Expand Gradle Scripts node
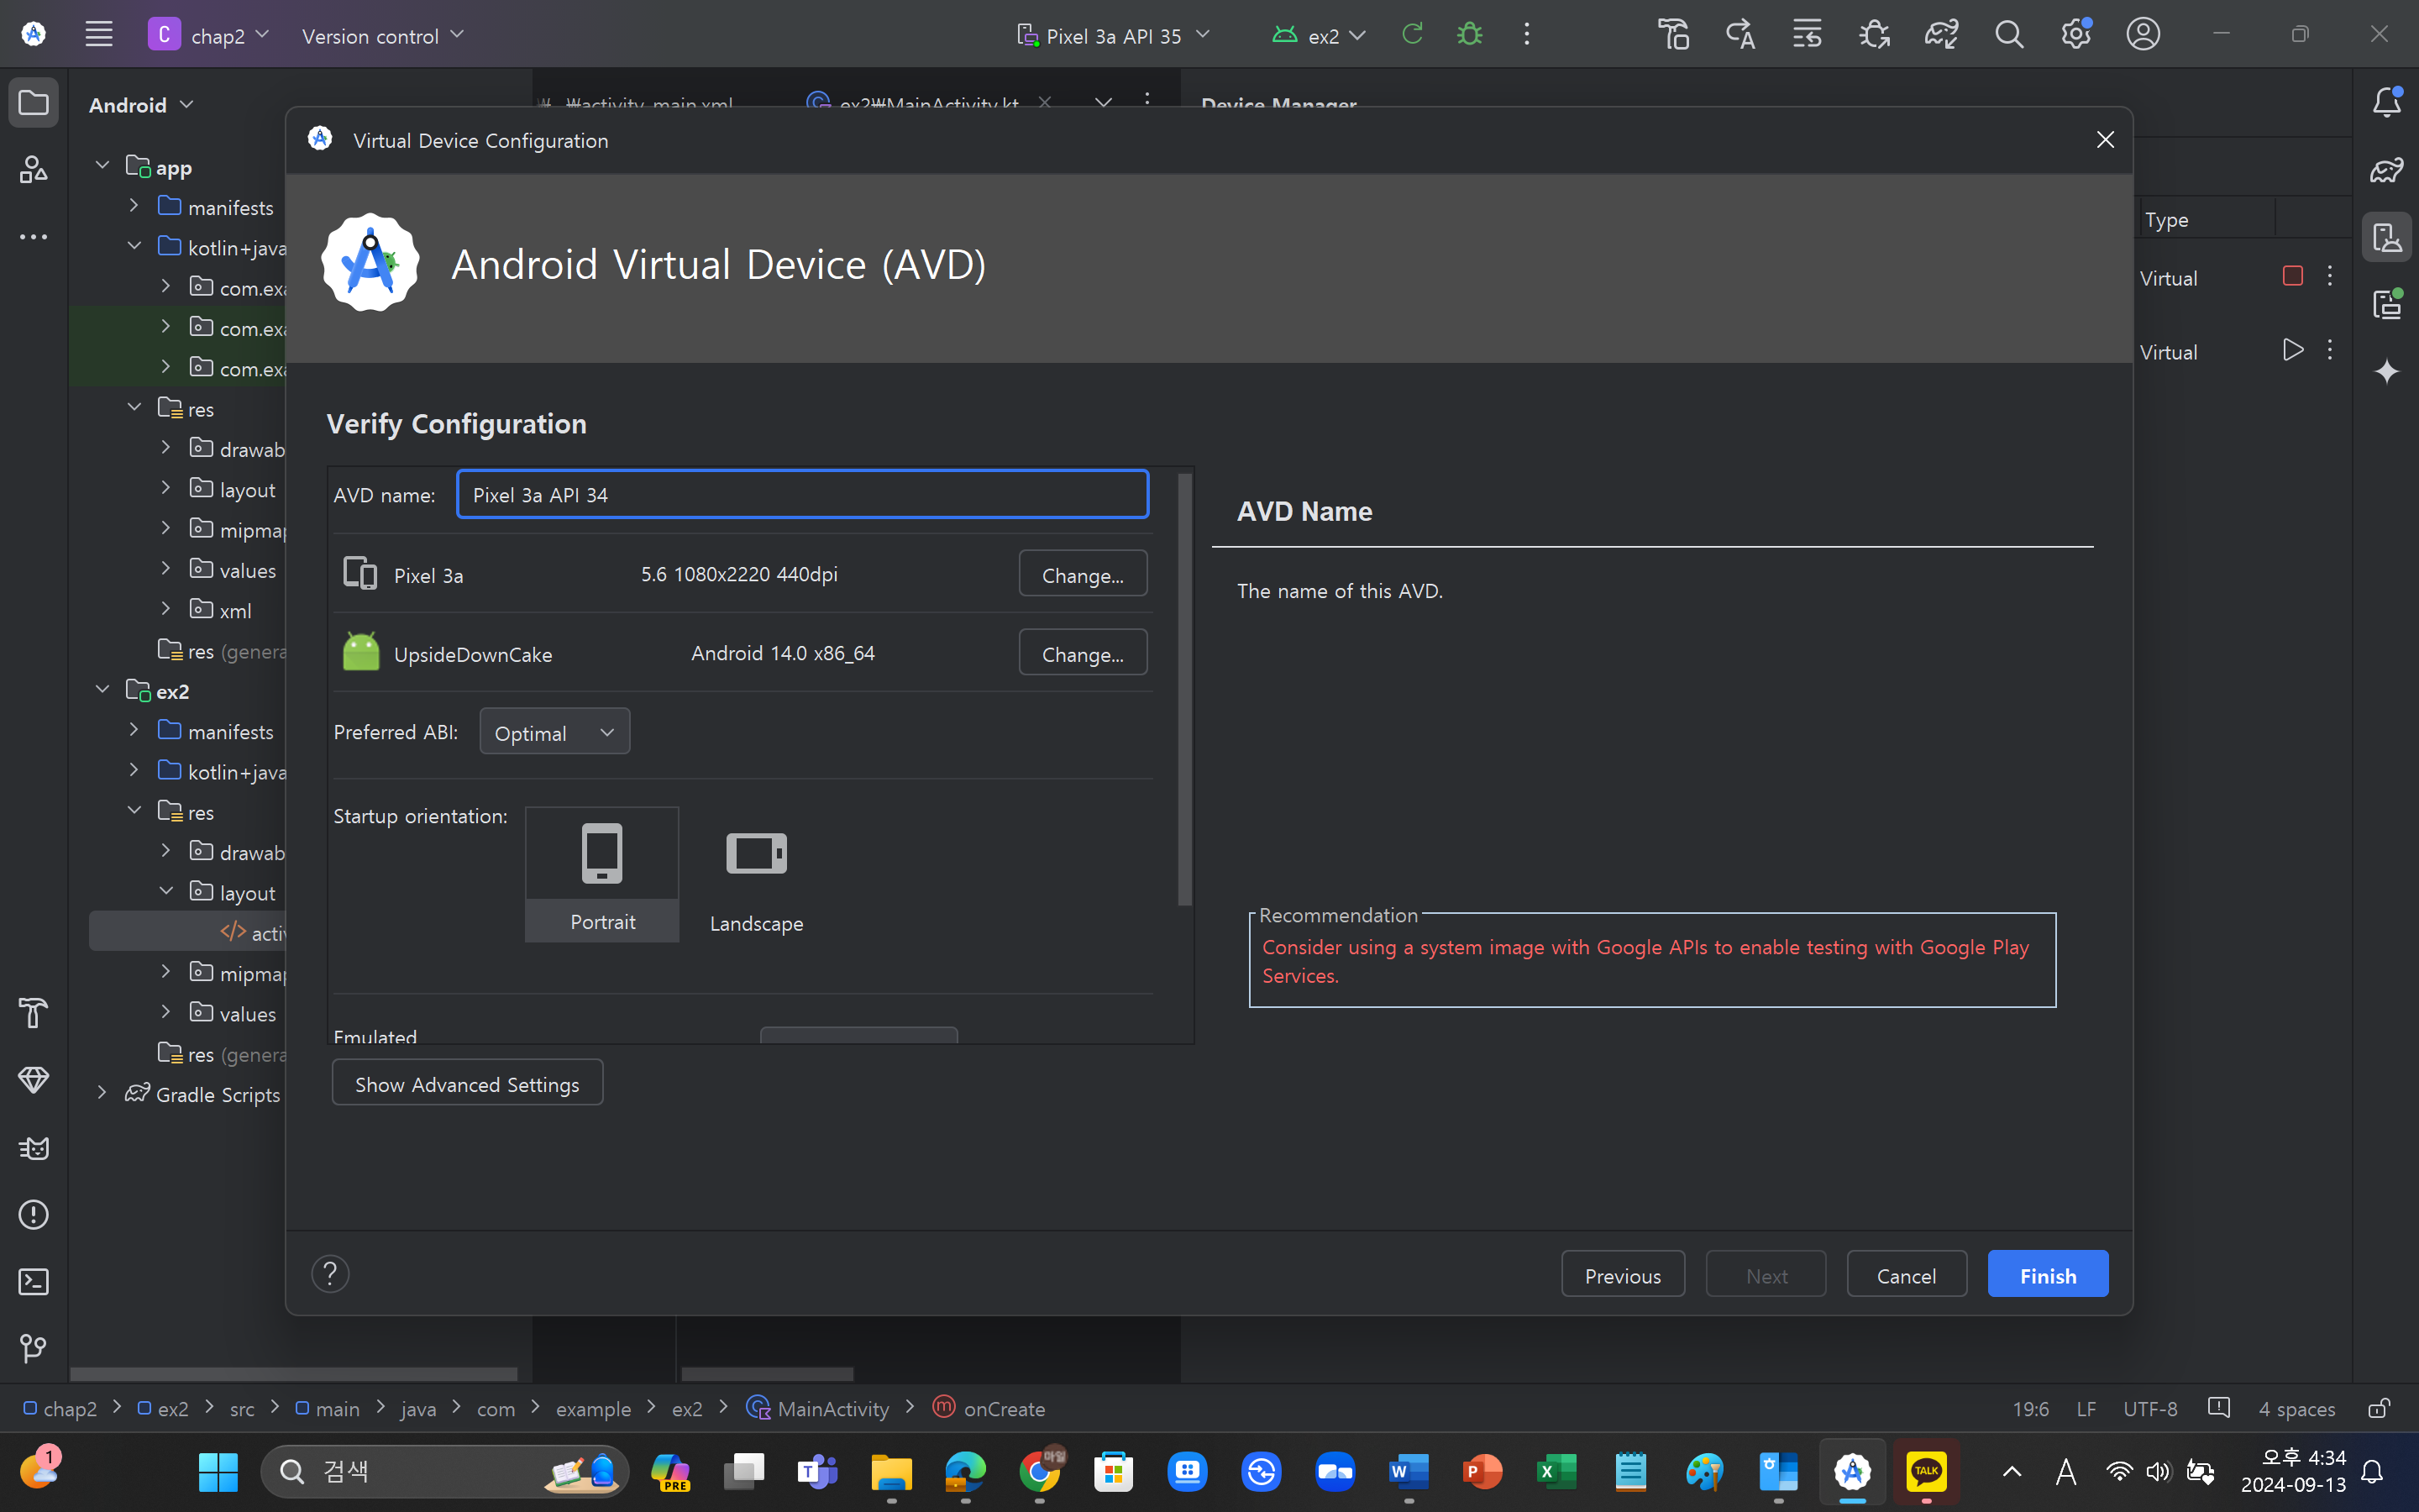Screen dimensions: 2419x1512 (102, 1093)
